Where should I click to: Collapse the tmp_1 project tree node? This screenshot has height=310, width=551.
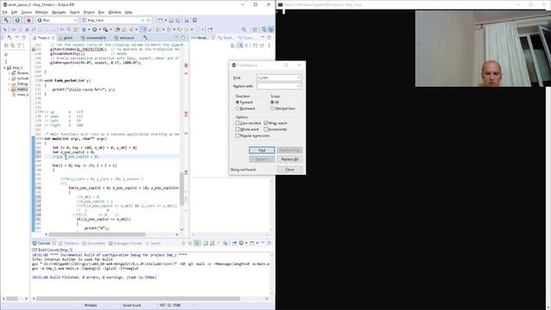tap(4, 68)
